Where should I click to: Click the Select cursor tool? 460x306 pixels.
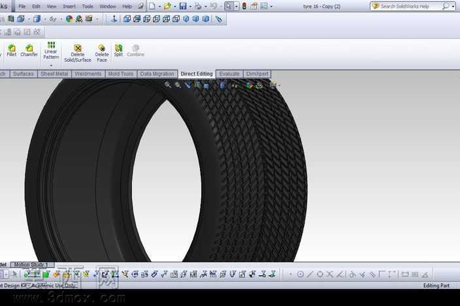[x=229, y=6]
